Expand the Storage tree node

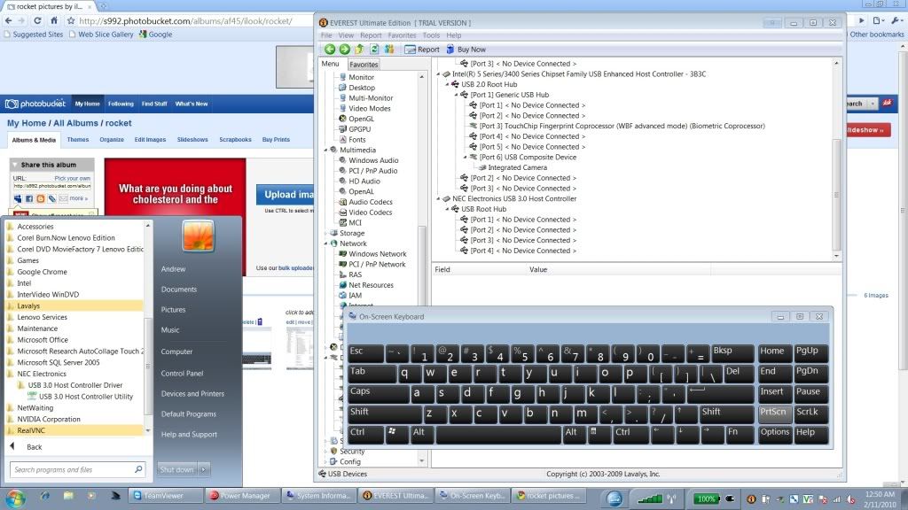coord(326,234)
